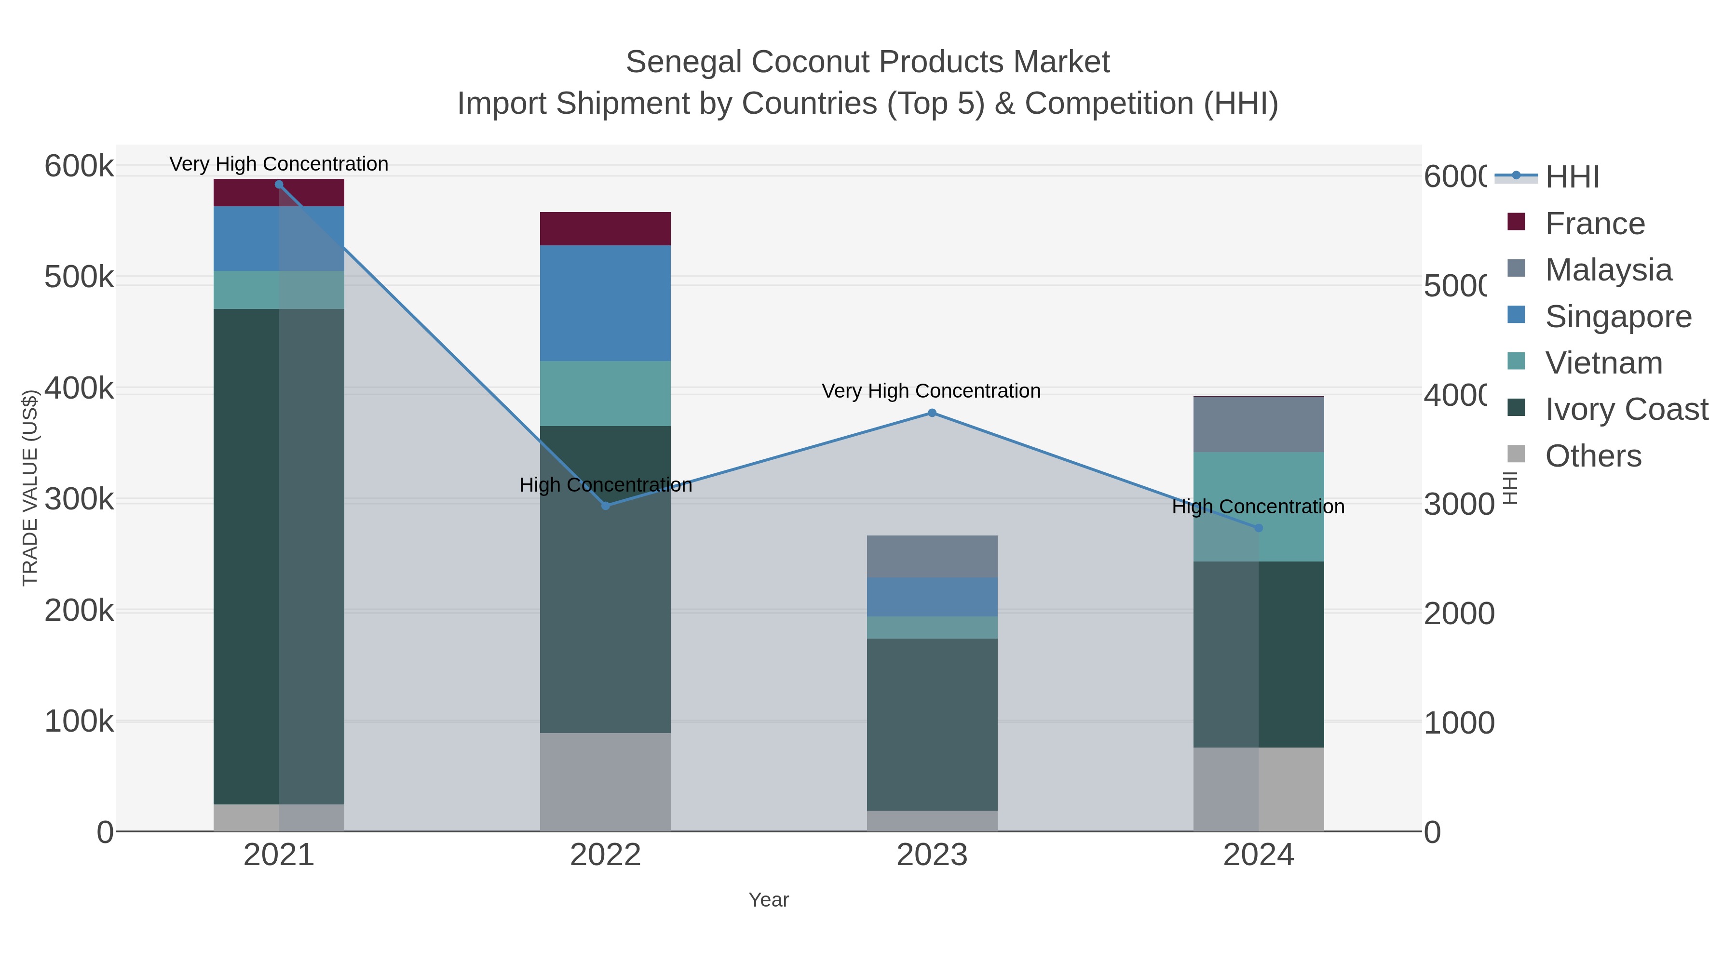Image resolution: width=1736 pixels, height=976 pixels.
Task: Click the Senegal Coconut Products Market title
Action: click(x=868, y=62)
